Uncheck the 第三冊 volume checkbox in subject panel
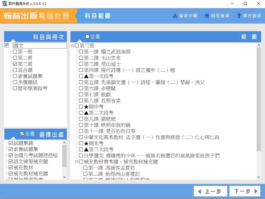The height and width of the screenshot is (199, 265). [15, 64]
